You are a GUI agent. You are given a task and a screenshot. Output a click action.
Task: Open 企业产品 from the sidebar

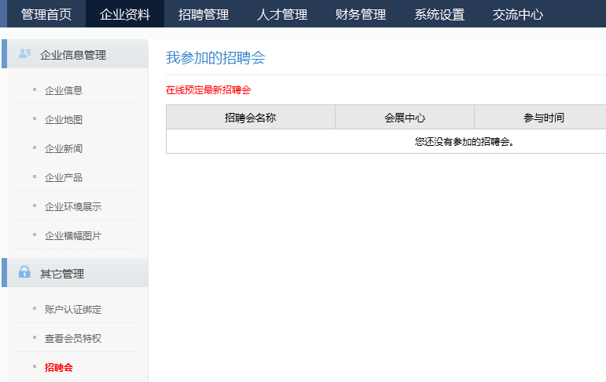coord(64,177)
